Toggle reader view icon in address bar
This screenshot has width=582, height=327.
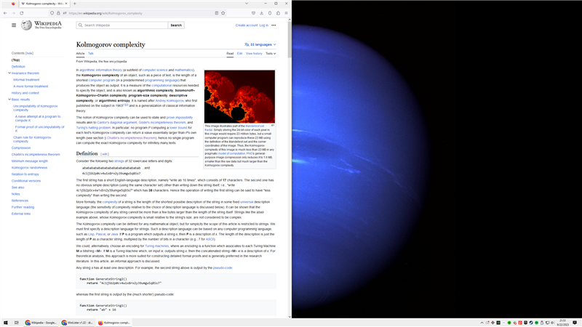217,12
